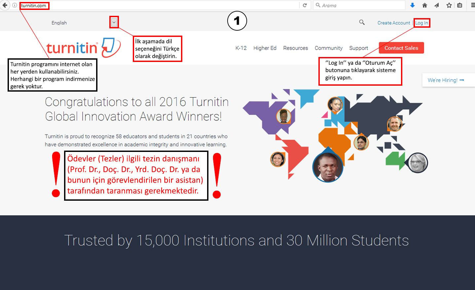The image size is (475, 290).
Task: Click the Contact Sales button
Action: coord(401,48)
